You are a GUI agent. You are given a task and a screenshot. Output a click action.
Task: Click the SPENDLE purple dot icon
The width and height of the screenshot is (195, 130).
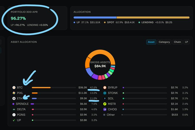pyautogui.click(x=13, y=104)
